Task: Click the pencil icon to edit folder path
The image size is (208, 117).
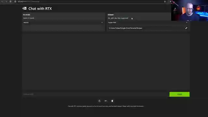Action: 186,28
